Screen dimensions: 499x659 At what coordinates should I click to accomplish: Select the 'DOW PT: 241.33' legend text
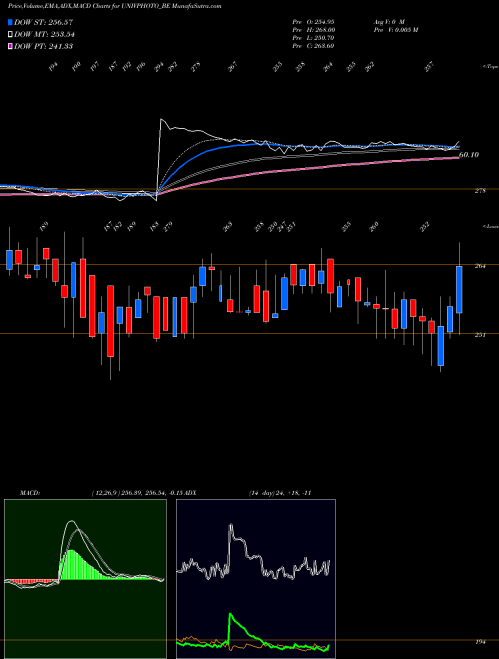point(43,46)
